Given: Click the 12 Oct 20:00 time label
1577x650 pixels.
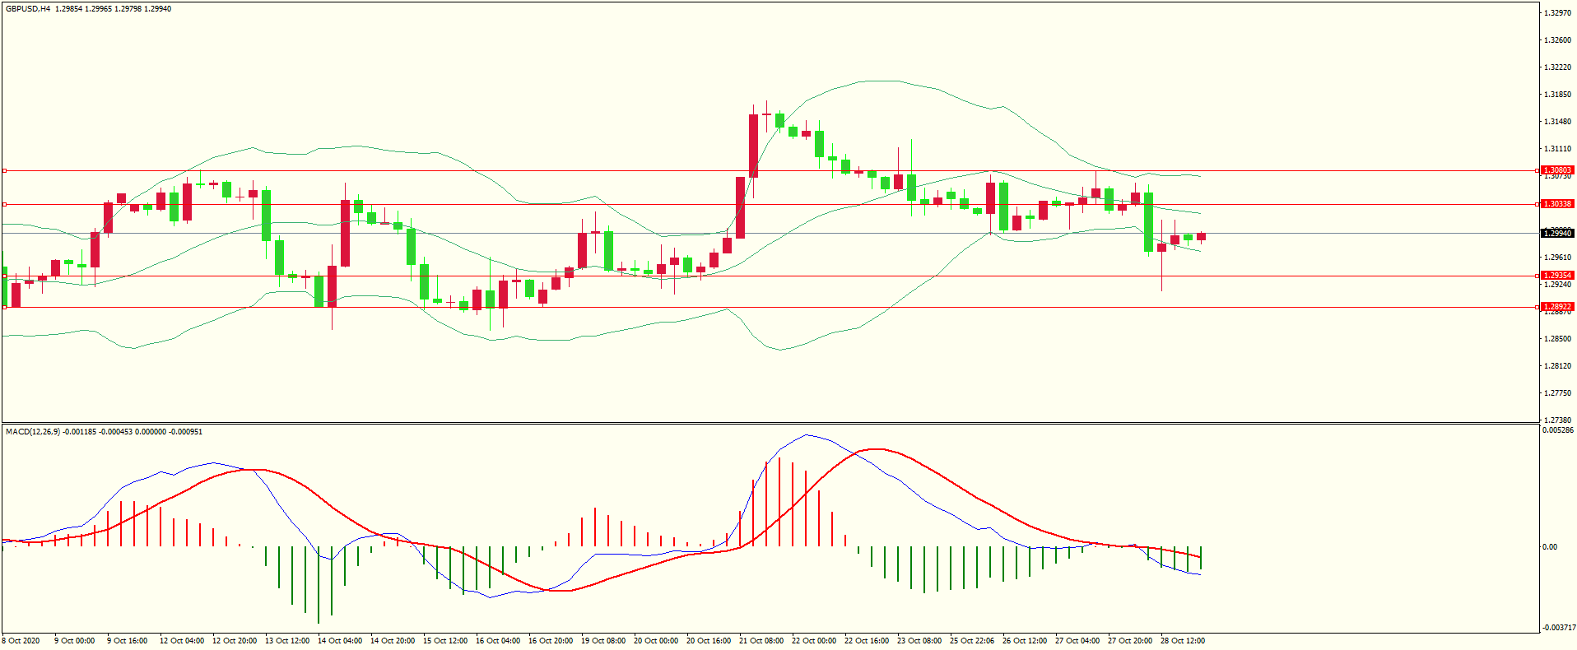Looking at the screenshot, I should pos(235,641).
